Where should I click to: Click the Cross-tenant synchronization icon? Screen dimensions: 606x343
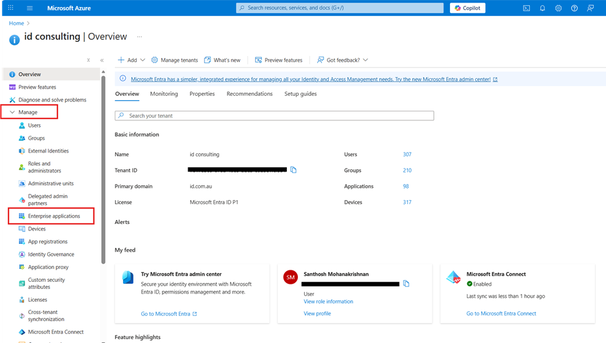[22, 315]
